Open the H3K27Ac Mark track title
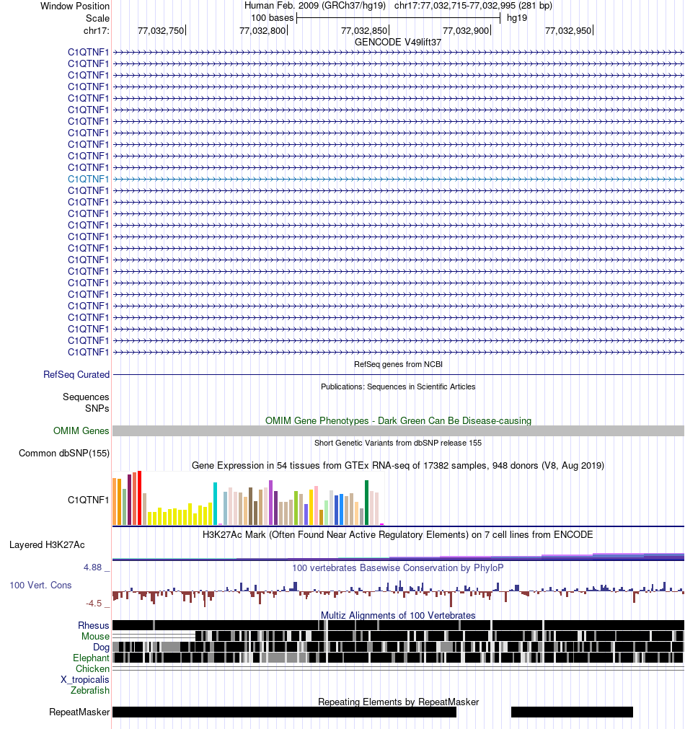The width and height of the screenshot is (685, 729). point(398,534)
